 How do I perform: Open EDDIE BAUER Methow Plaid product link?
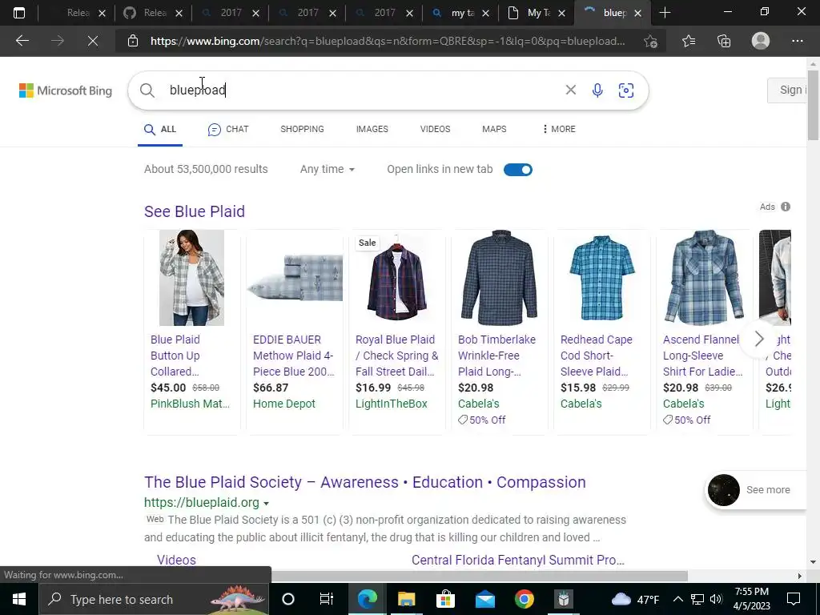pyautogui.click(x=293, y=356)
